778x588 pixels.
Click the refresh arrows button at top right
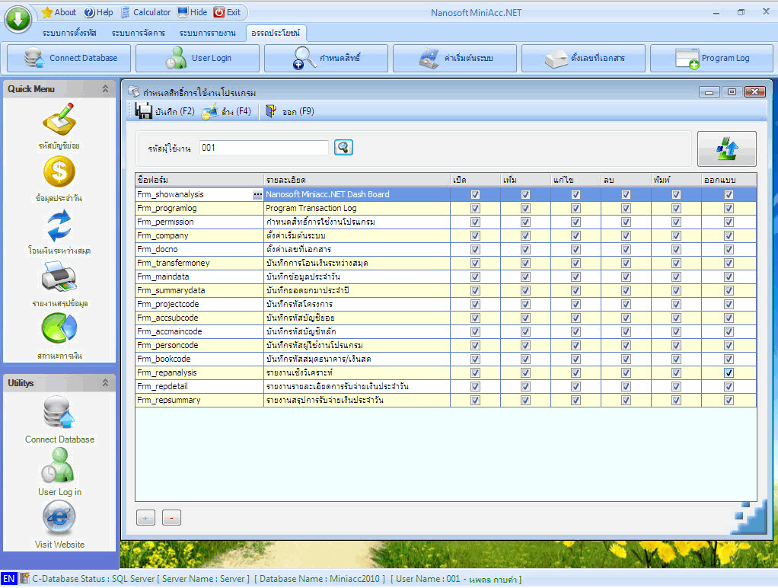tap(726, 149)
